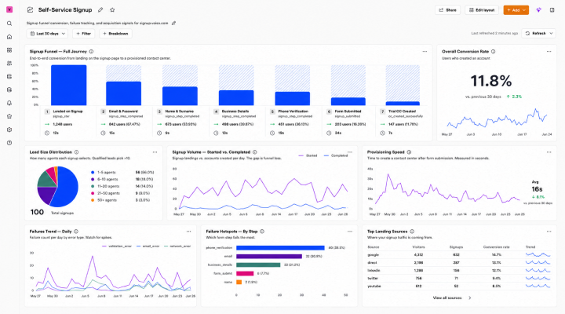565x314 pixels.
Task: Open more options for Provisioning Speed card
Action: coord(549,152)
